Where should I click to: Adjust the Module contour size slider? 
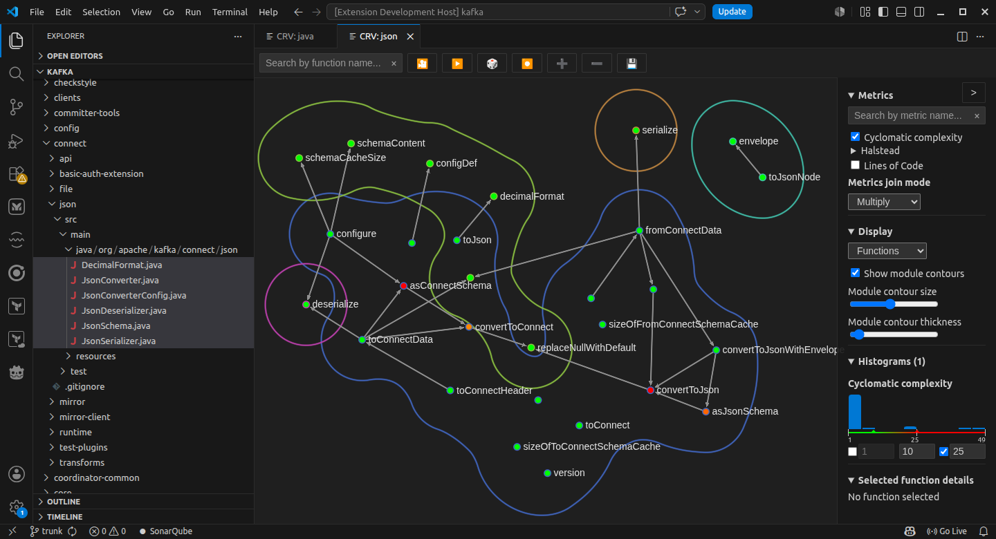(x=893, y=304)
